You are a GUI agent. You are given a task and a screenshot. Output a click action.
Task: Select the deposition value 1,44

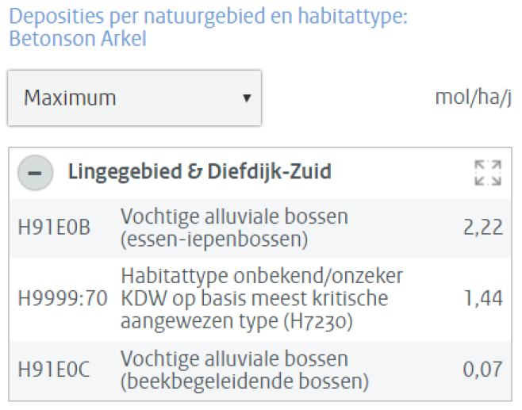point(483,299)
